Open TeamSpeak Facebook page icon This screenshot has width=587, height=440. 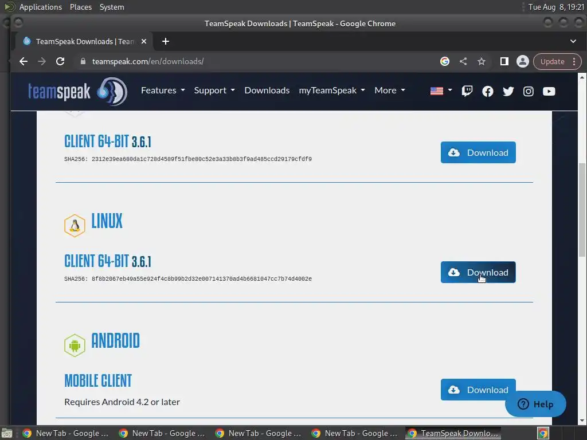pyautogui.click(x=487, y=91)
